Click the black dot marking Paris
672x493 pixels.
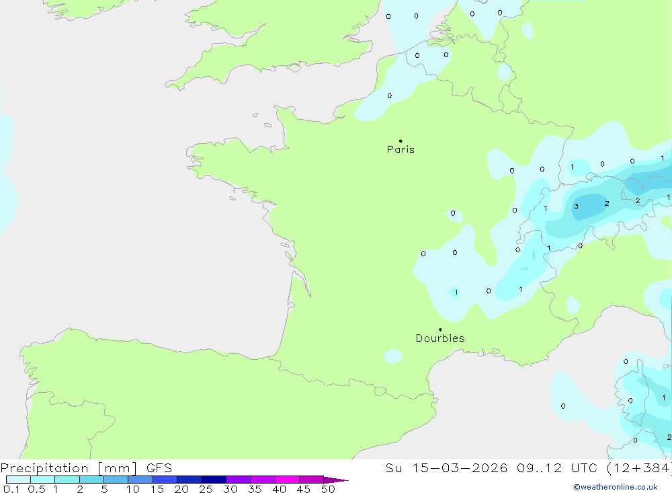[x=401, y=141]
